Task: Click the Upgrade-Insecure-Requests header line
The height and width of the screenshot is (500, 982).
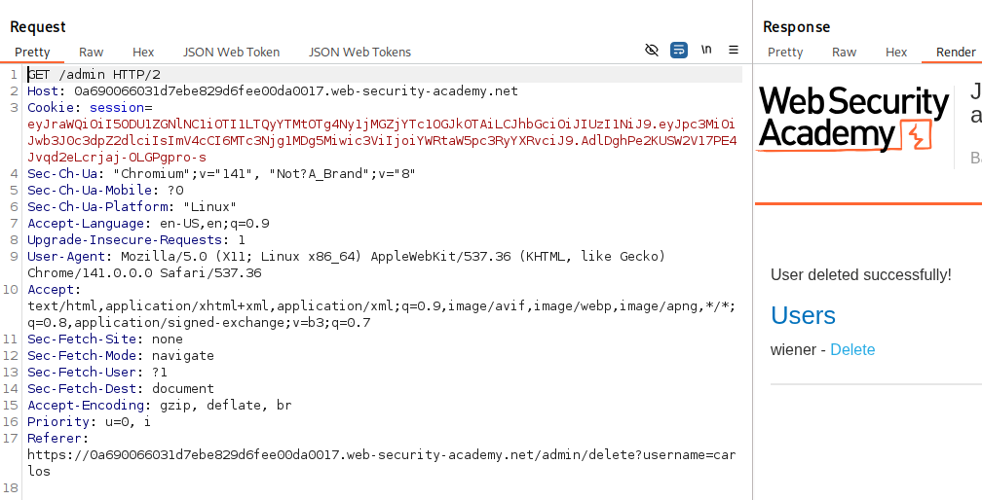Action: (x=136, y=240)
